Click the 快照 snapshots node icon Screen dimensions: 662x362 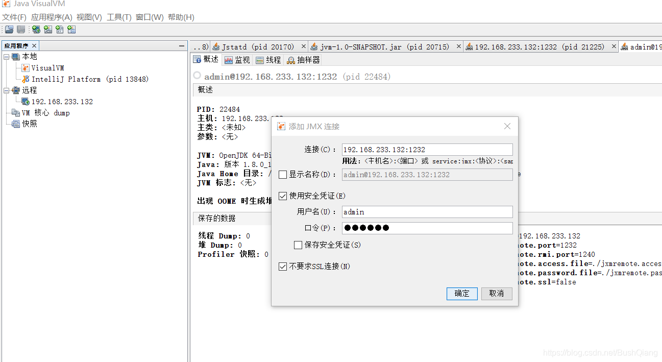tap(16, 124)
